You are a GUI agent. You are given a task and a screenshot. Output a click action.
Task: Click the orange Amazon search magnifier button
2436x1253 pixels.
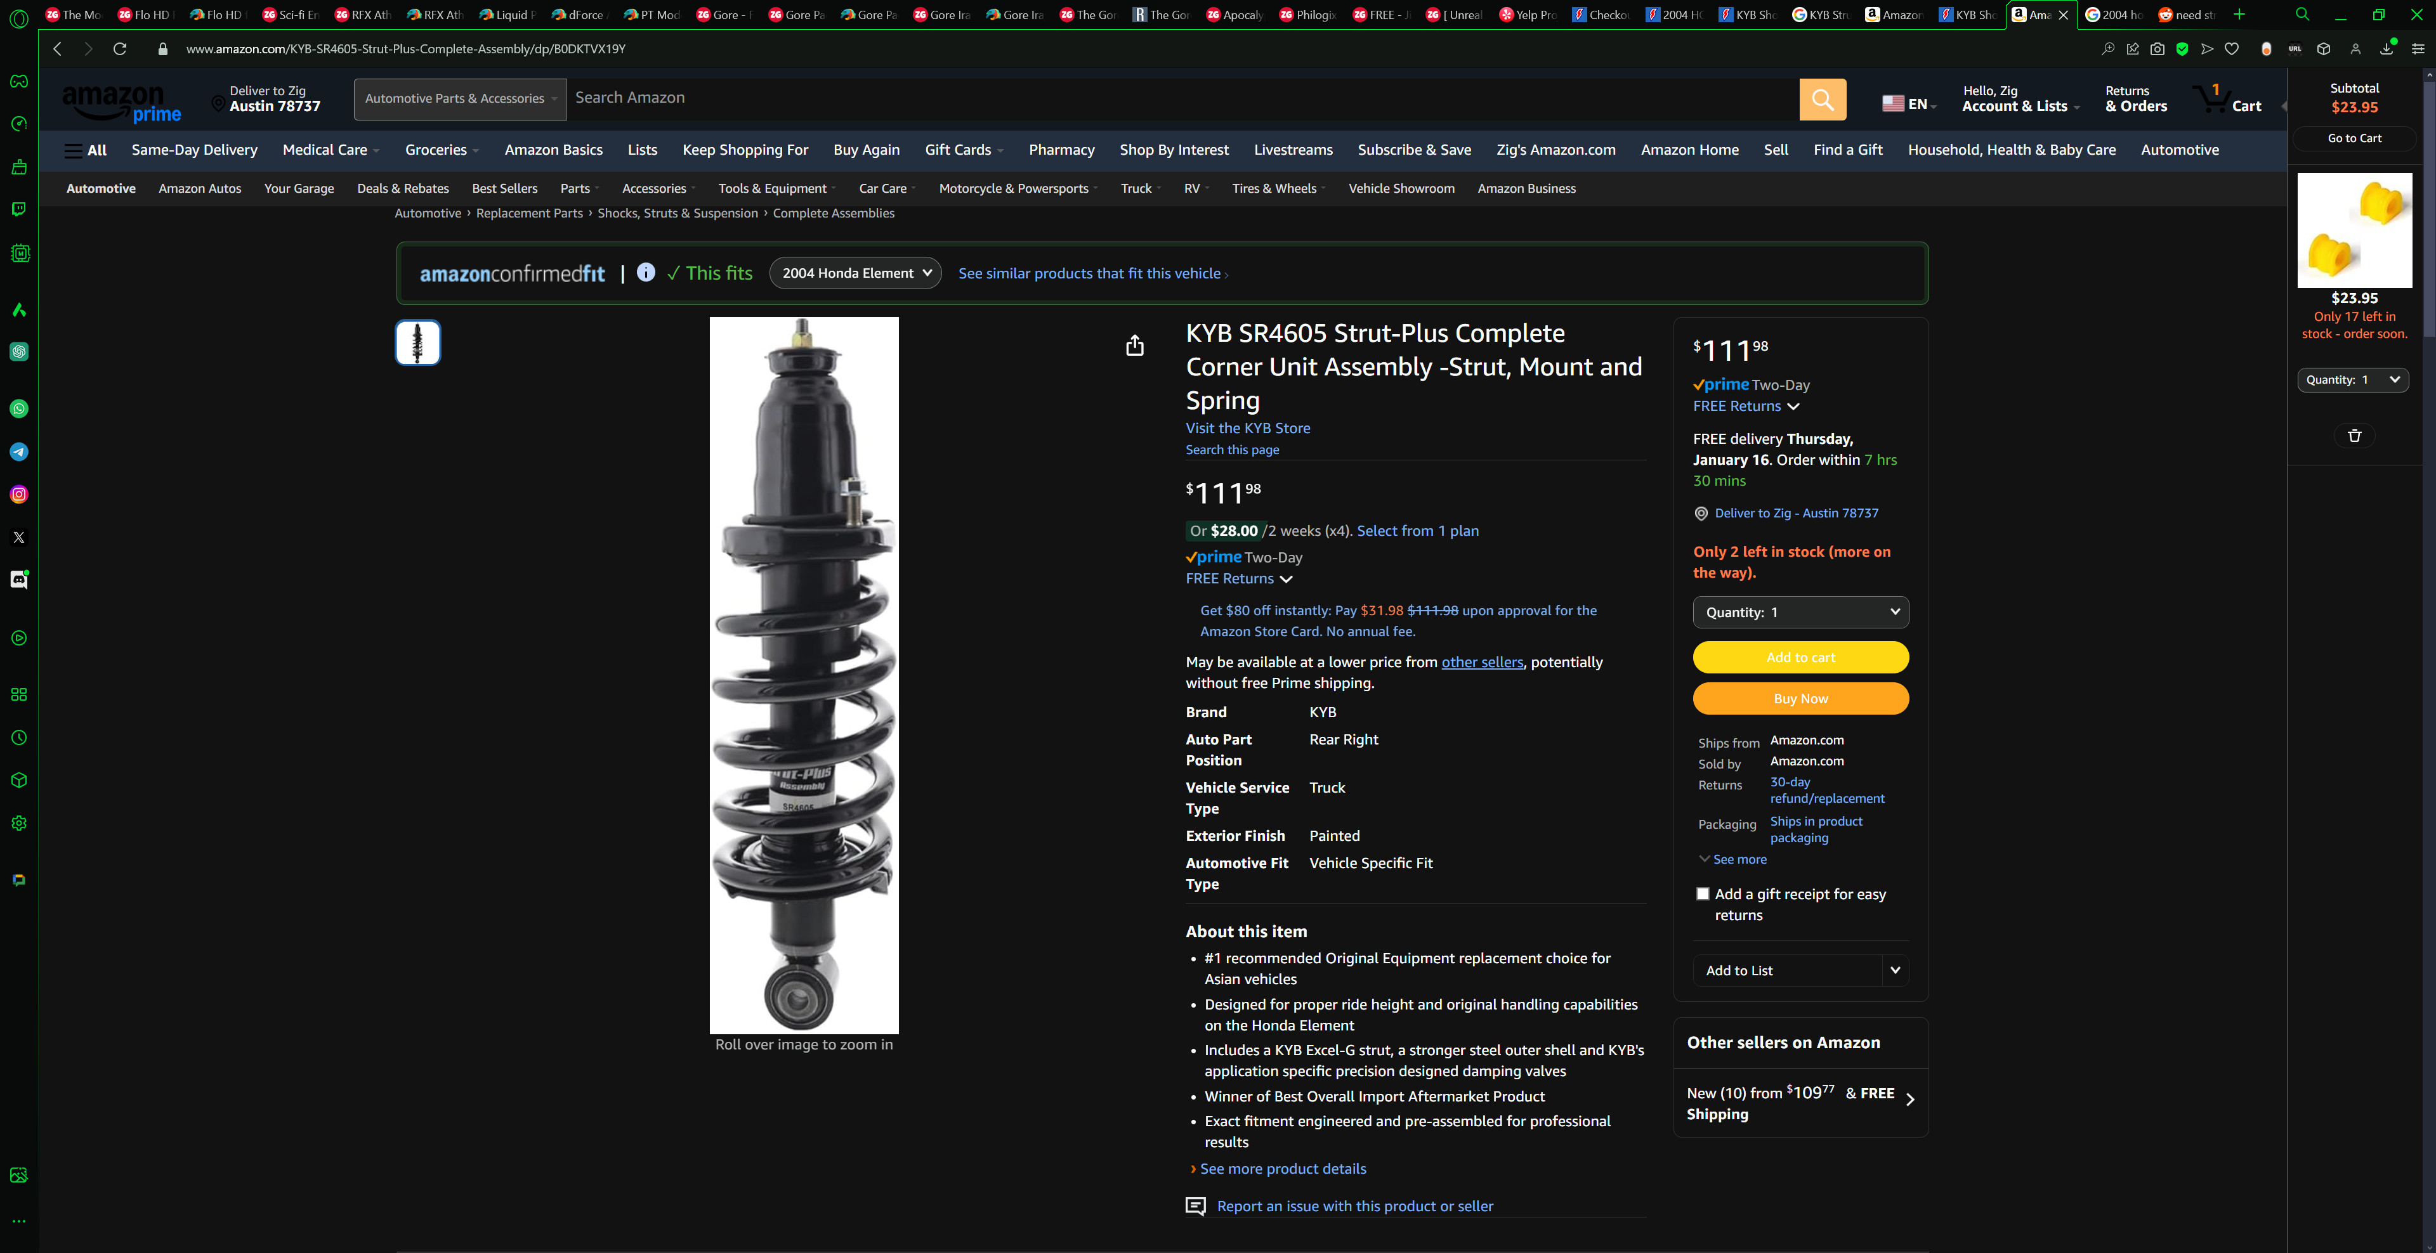pyautogui.click(x=1823, y=99)
